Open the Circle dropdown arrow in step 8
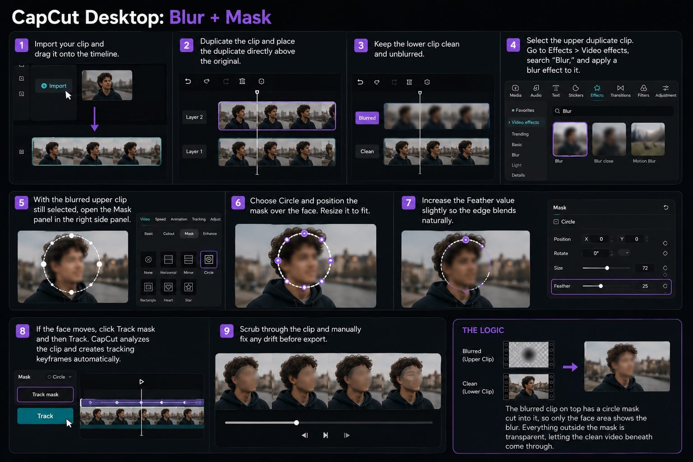The height and width of the screenshot is (462, 693). [70, 377]
